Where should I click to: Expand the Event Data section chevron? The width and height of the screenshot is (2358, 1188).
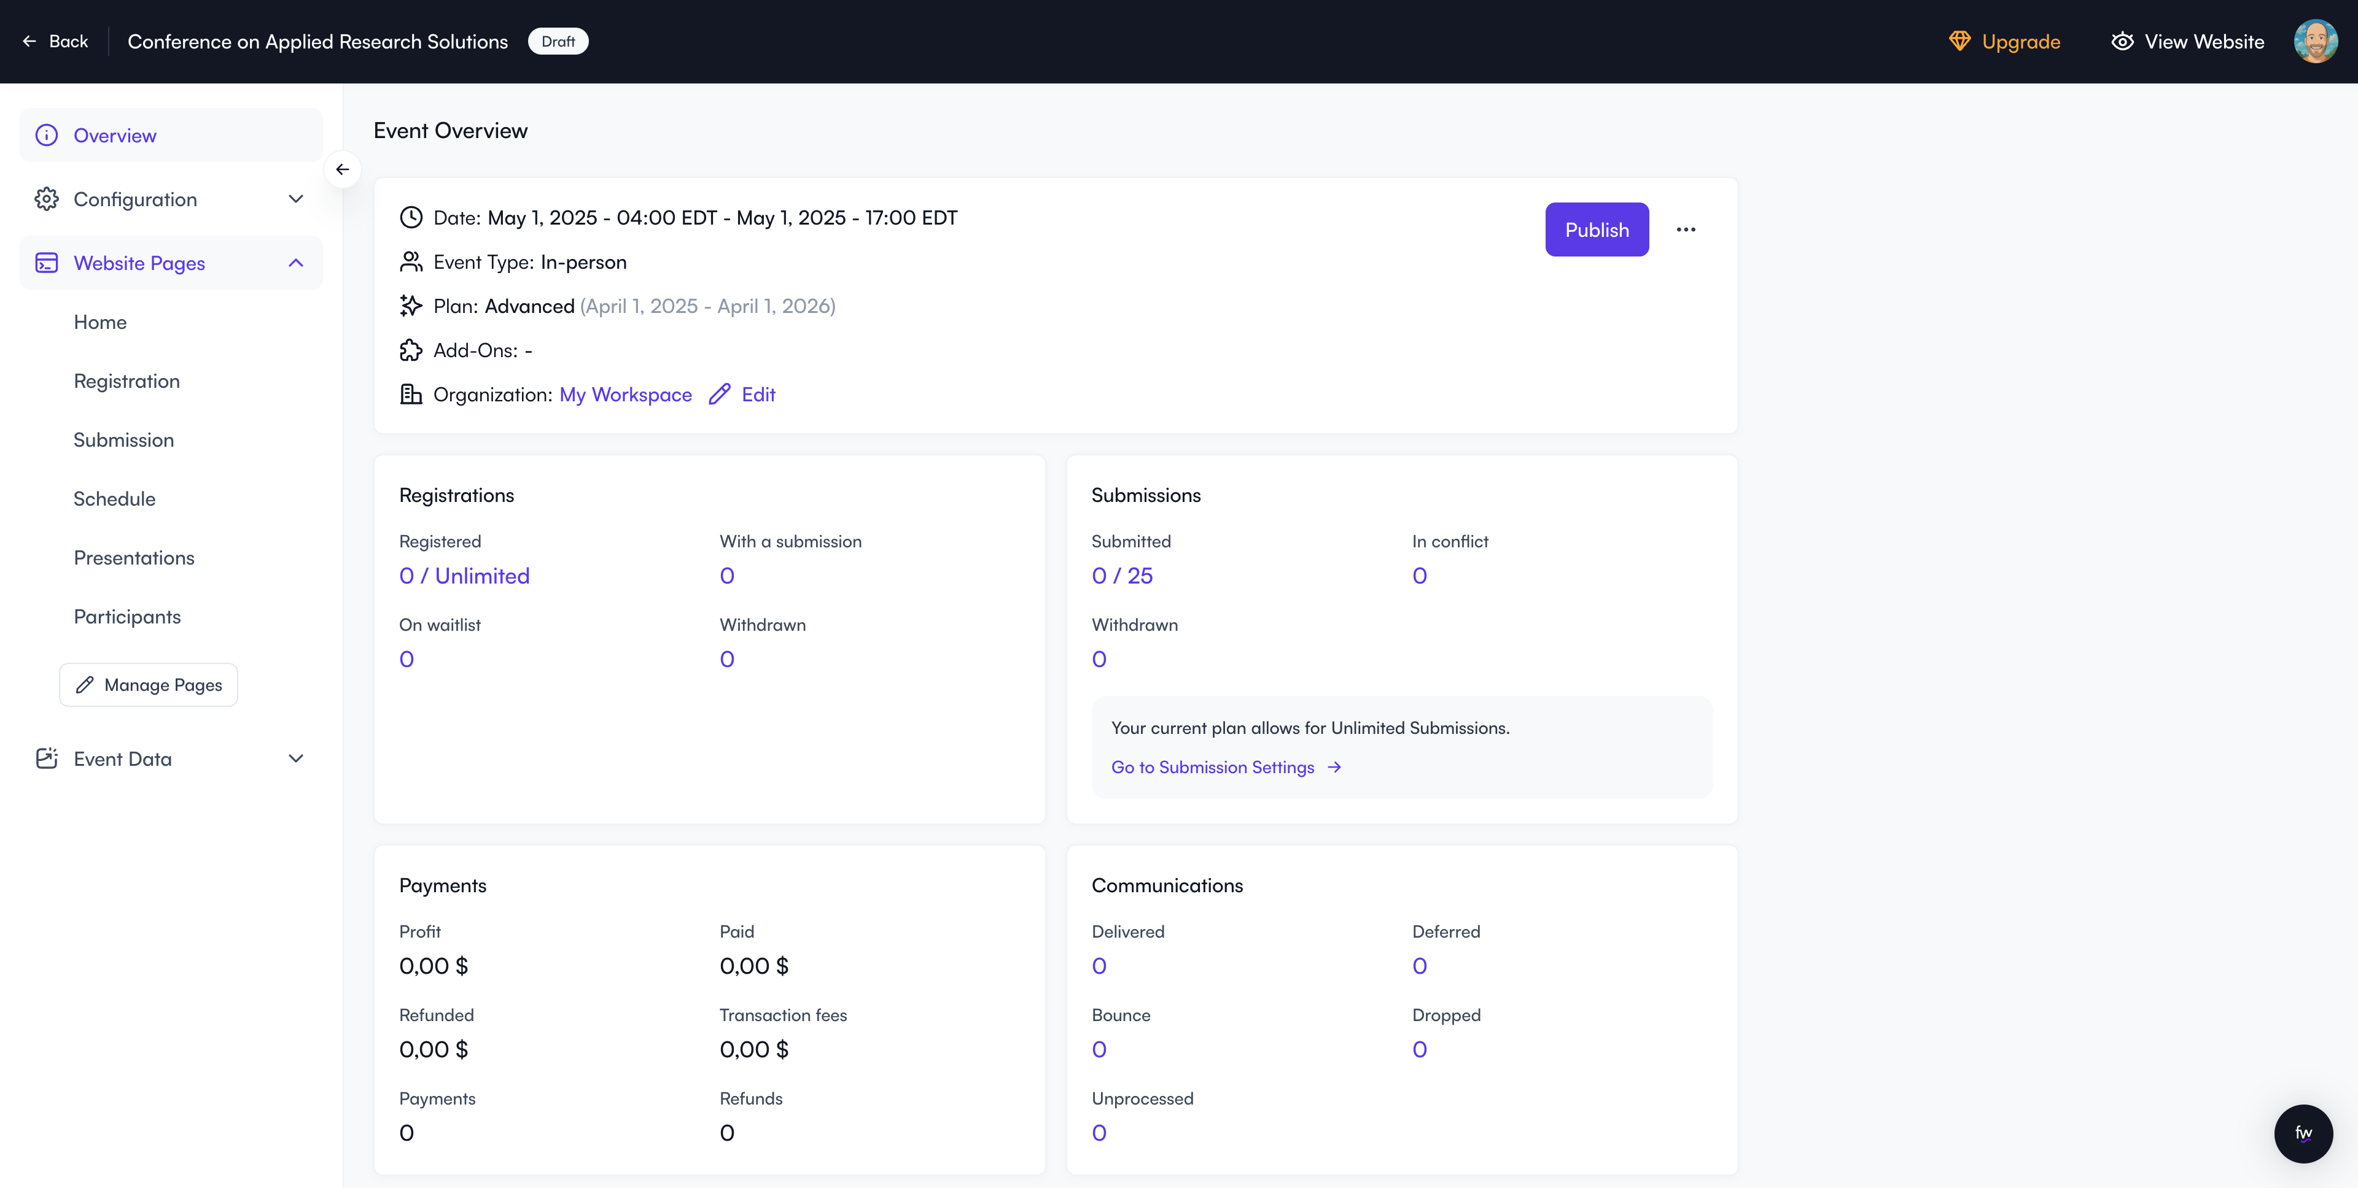[x=295, y=759]
